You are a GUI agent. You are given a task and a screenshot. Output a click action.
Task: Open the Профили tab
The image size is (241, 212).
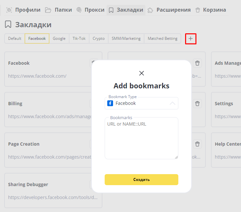(24, 10)
